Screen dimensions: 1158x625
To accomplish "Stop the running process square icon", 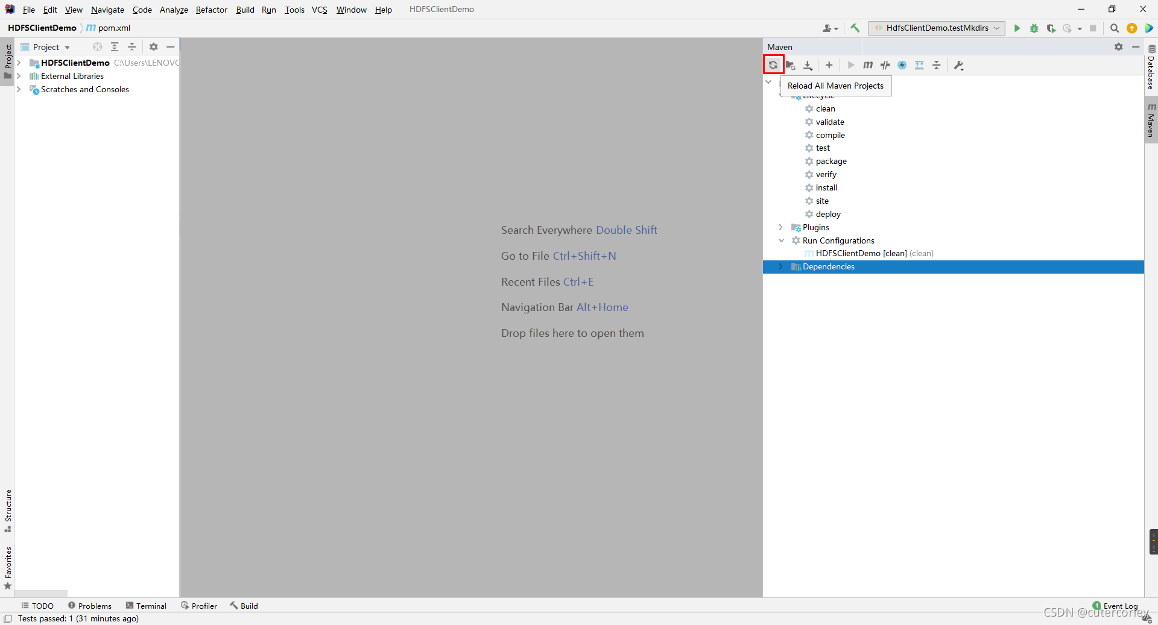I will pyautogui.click(x=1093, y=28).
